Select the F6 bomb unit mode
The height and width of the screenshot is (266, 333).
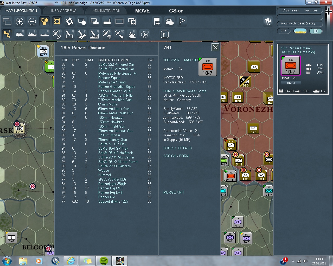click(x=69, y=34)
